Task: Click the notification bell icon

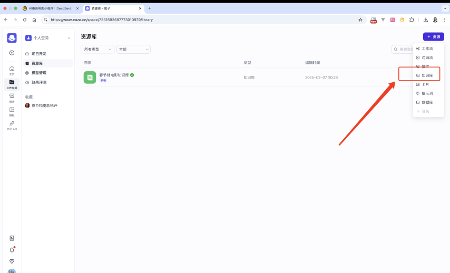Action: tap(12, 250)
